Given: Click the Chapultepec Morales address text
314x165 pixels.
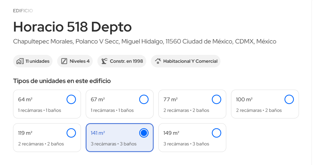Looking at the screenshot, I should (145, 41).
